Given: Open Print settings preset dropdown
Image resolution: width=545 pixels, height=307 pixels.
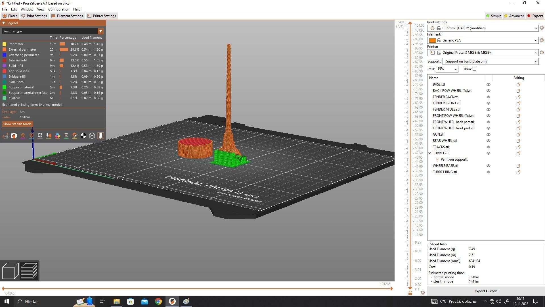Looking at the screenshot, I should pyautogui.click(x=483, y=28).
